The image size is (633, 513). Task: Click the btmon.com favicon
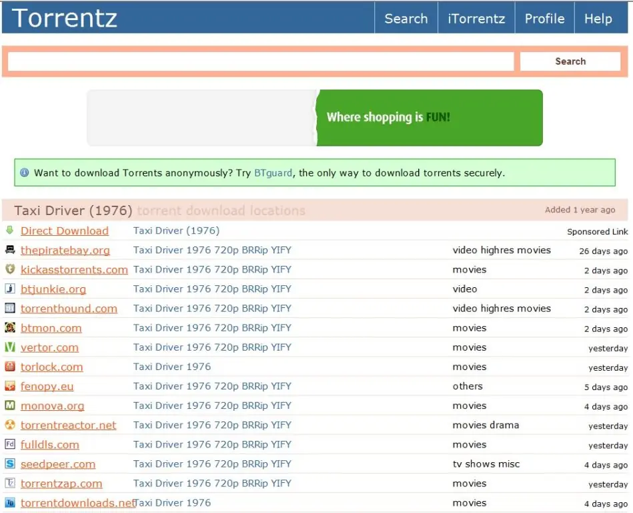(10, 327)
